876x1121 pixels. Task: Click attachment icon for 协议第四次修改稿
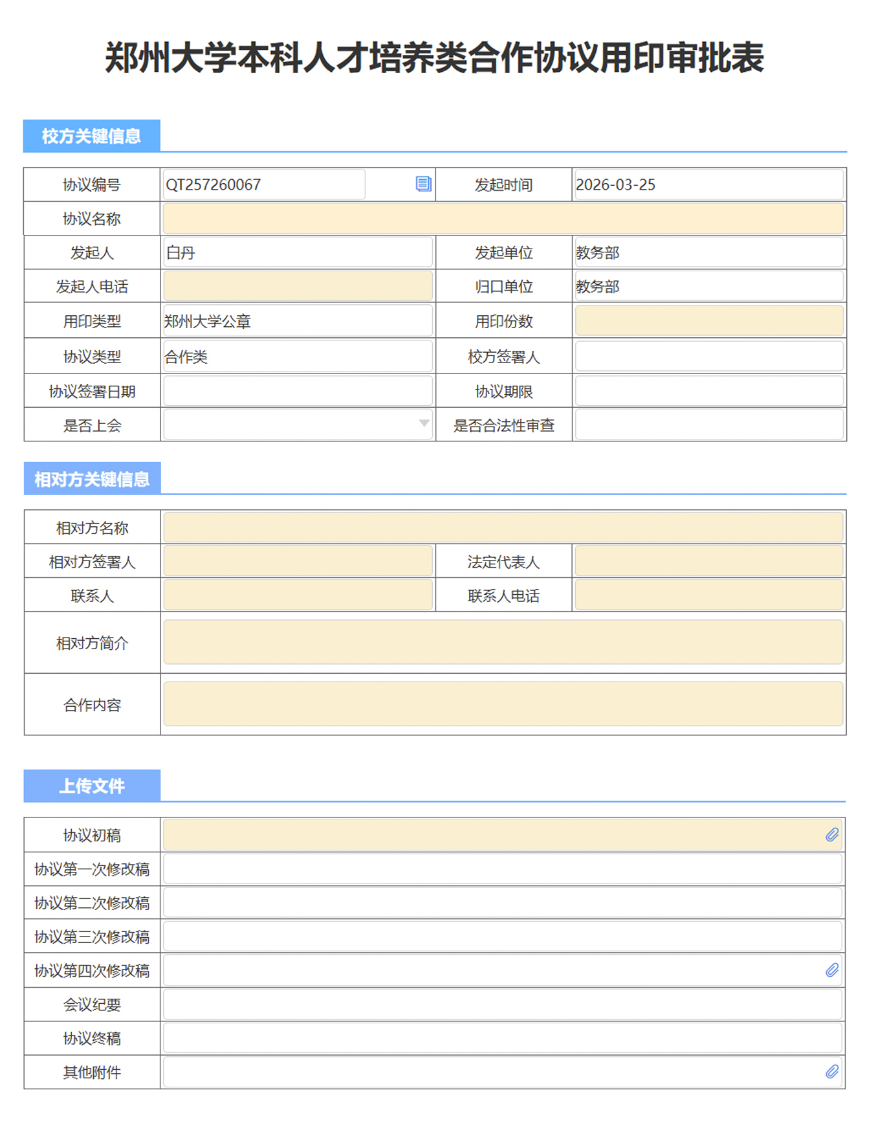(x=832, y=970)
